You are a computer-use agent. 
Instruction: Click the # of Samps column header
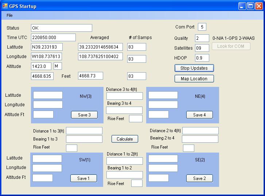pos(140,37)
